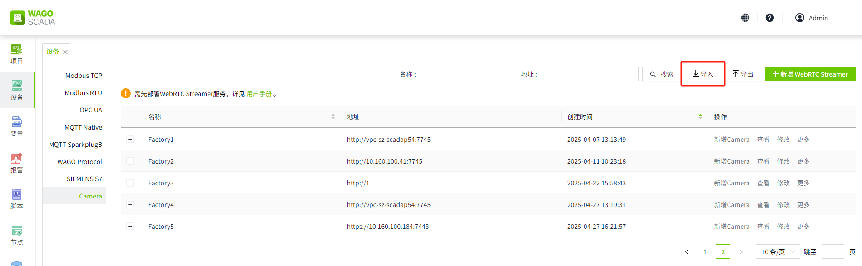The image size is (862, 266).
Task: Expand the Factory3 row
Action: point(130,183)
